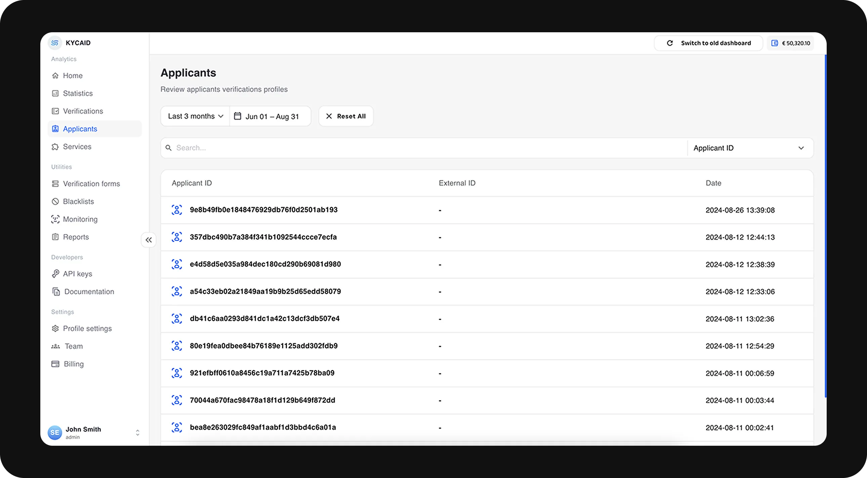This screenshot has width=867, height=478.
Task: Click the KYCAID logo icon
Action: (55, 43)
